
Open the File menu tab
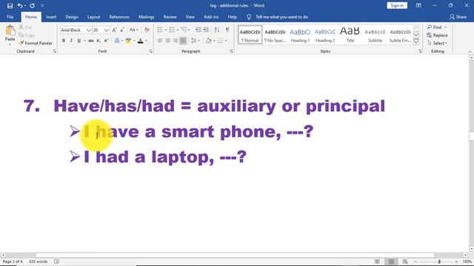pos(10,17)
